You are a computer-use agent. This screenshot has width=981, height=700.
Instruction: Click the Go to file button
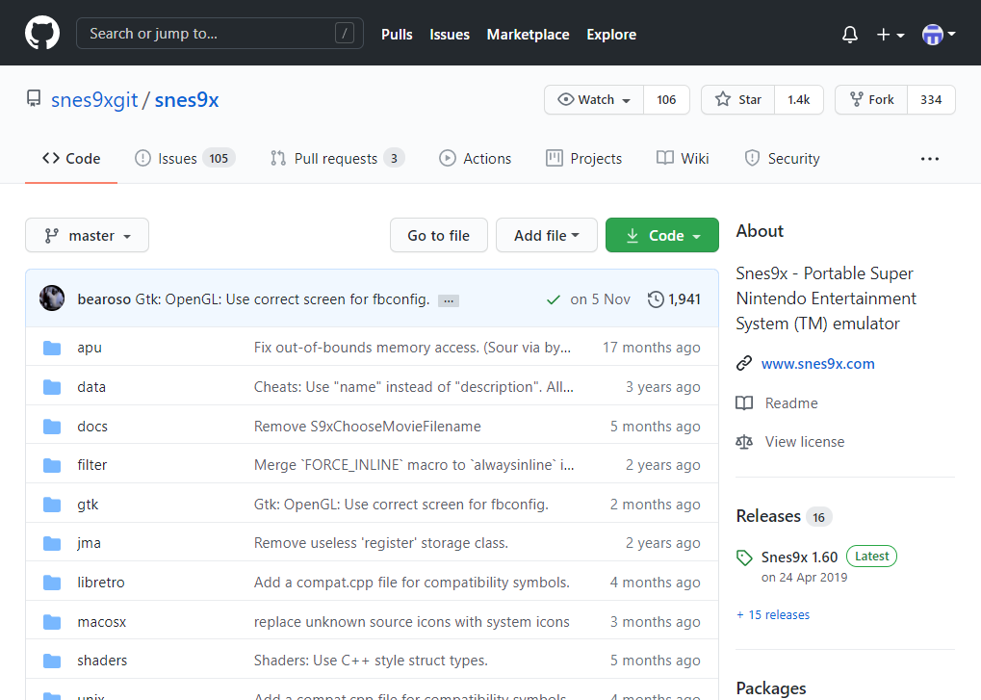pyautogui.click(x=439, y=235)
